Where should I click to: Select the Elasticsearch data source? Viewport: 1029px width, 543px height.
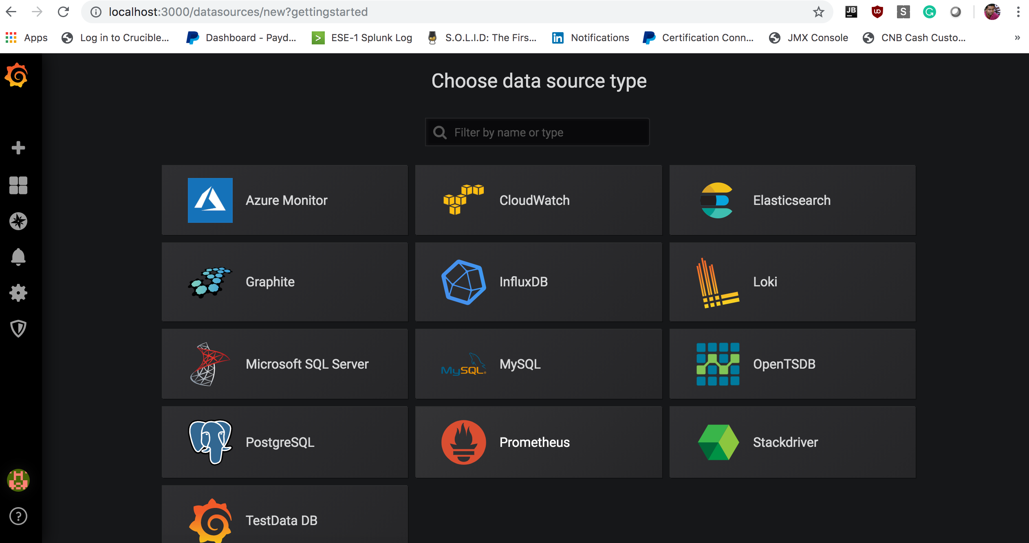pos(792,200)
